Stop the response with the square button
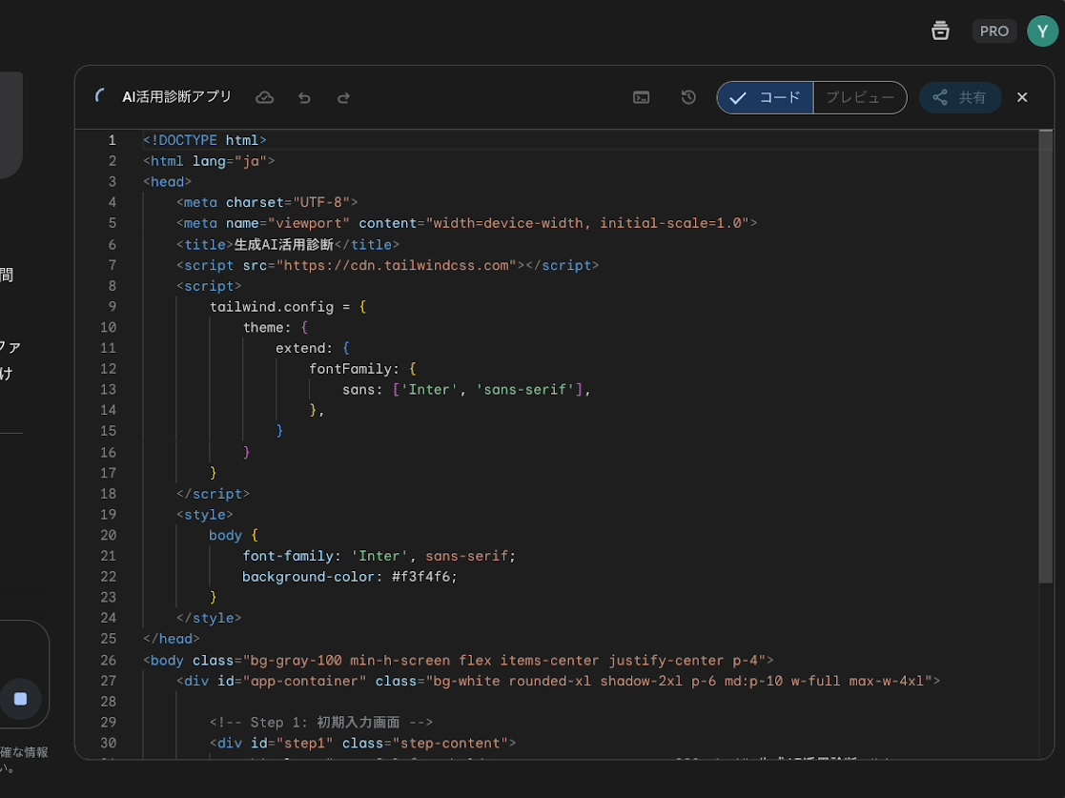The height and width of the screenshot is (798, 1065). (x=20, y=699)
